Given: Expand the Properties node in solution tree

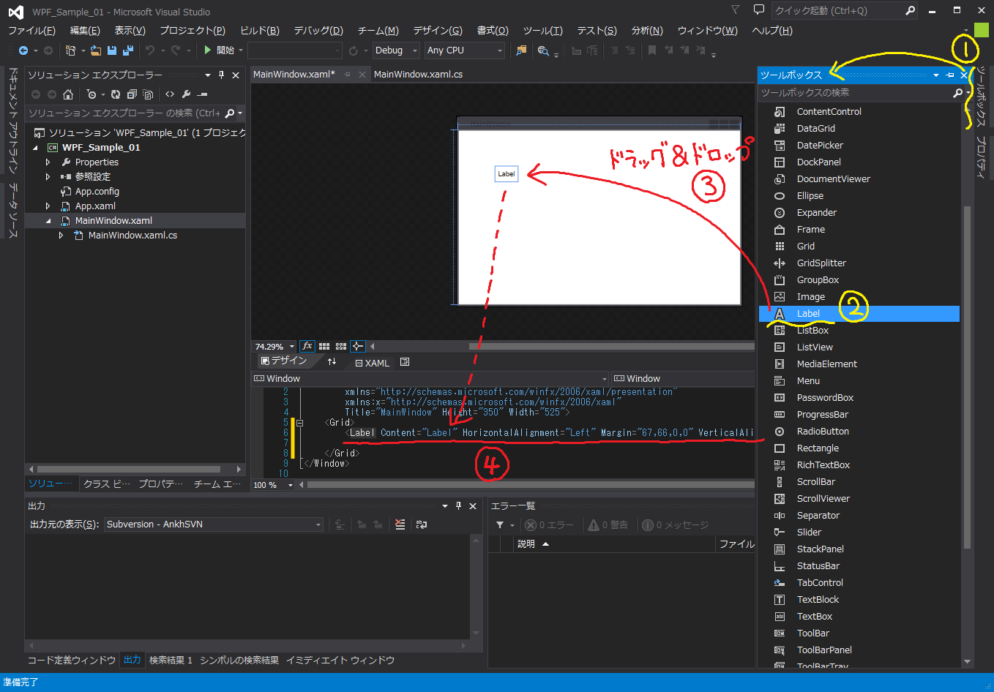Looking at the screenshot, I should click(x=48, y=162).
